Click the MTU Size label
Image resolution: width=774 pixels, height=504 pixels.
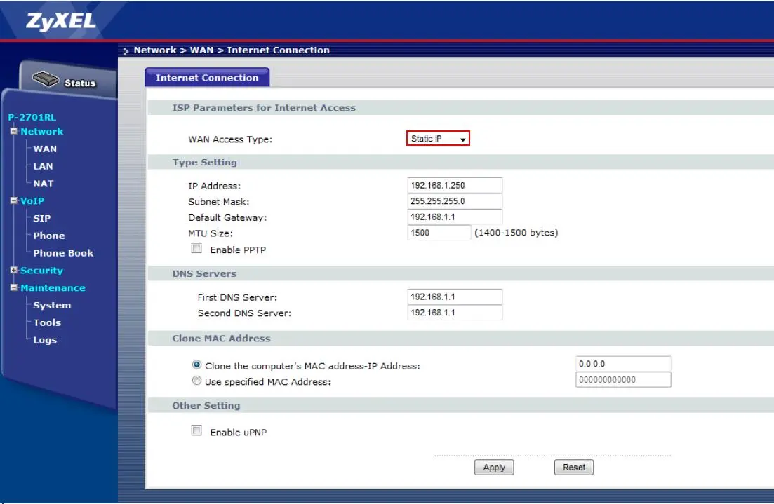click(x=211, y=233)
